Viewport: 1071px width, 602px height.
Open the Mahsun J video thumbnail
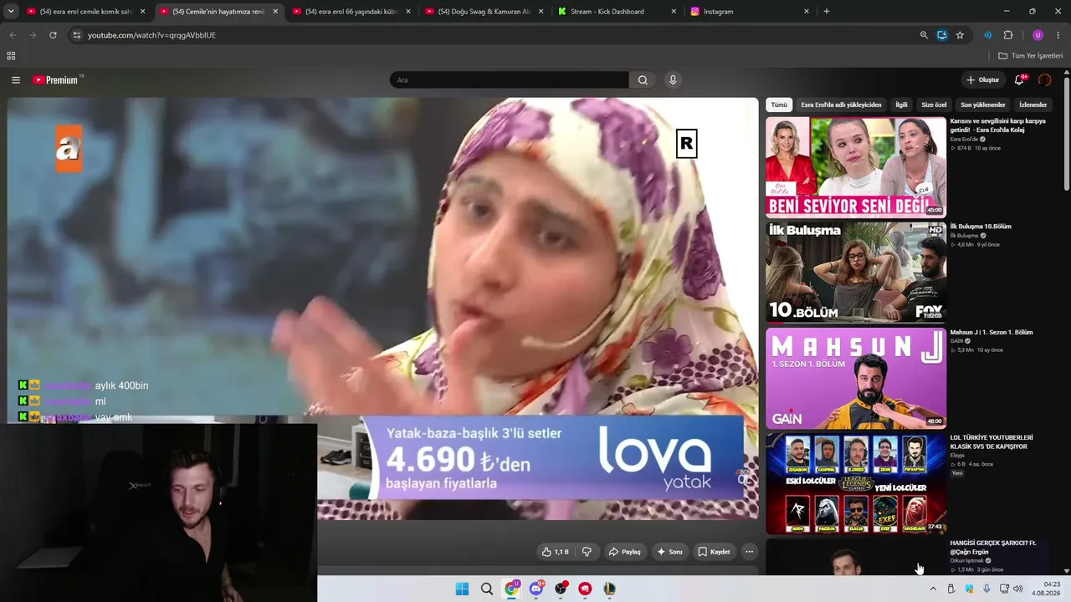(x=856, y=378)
